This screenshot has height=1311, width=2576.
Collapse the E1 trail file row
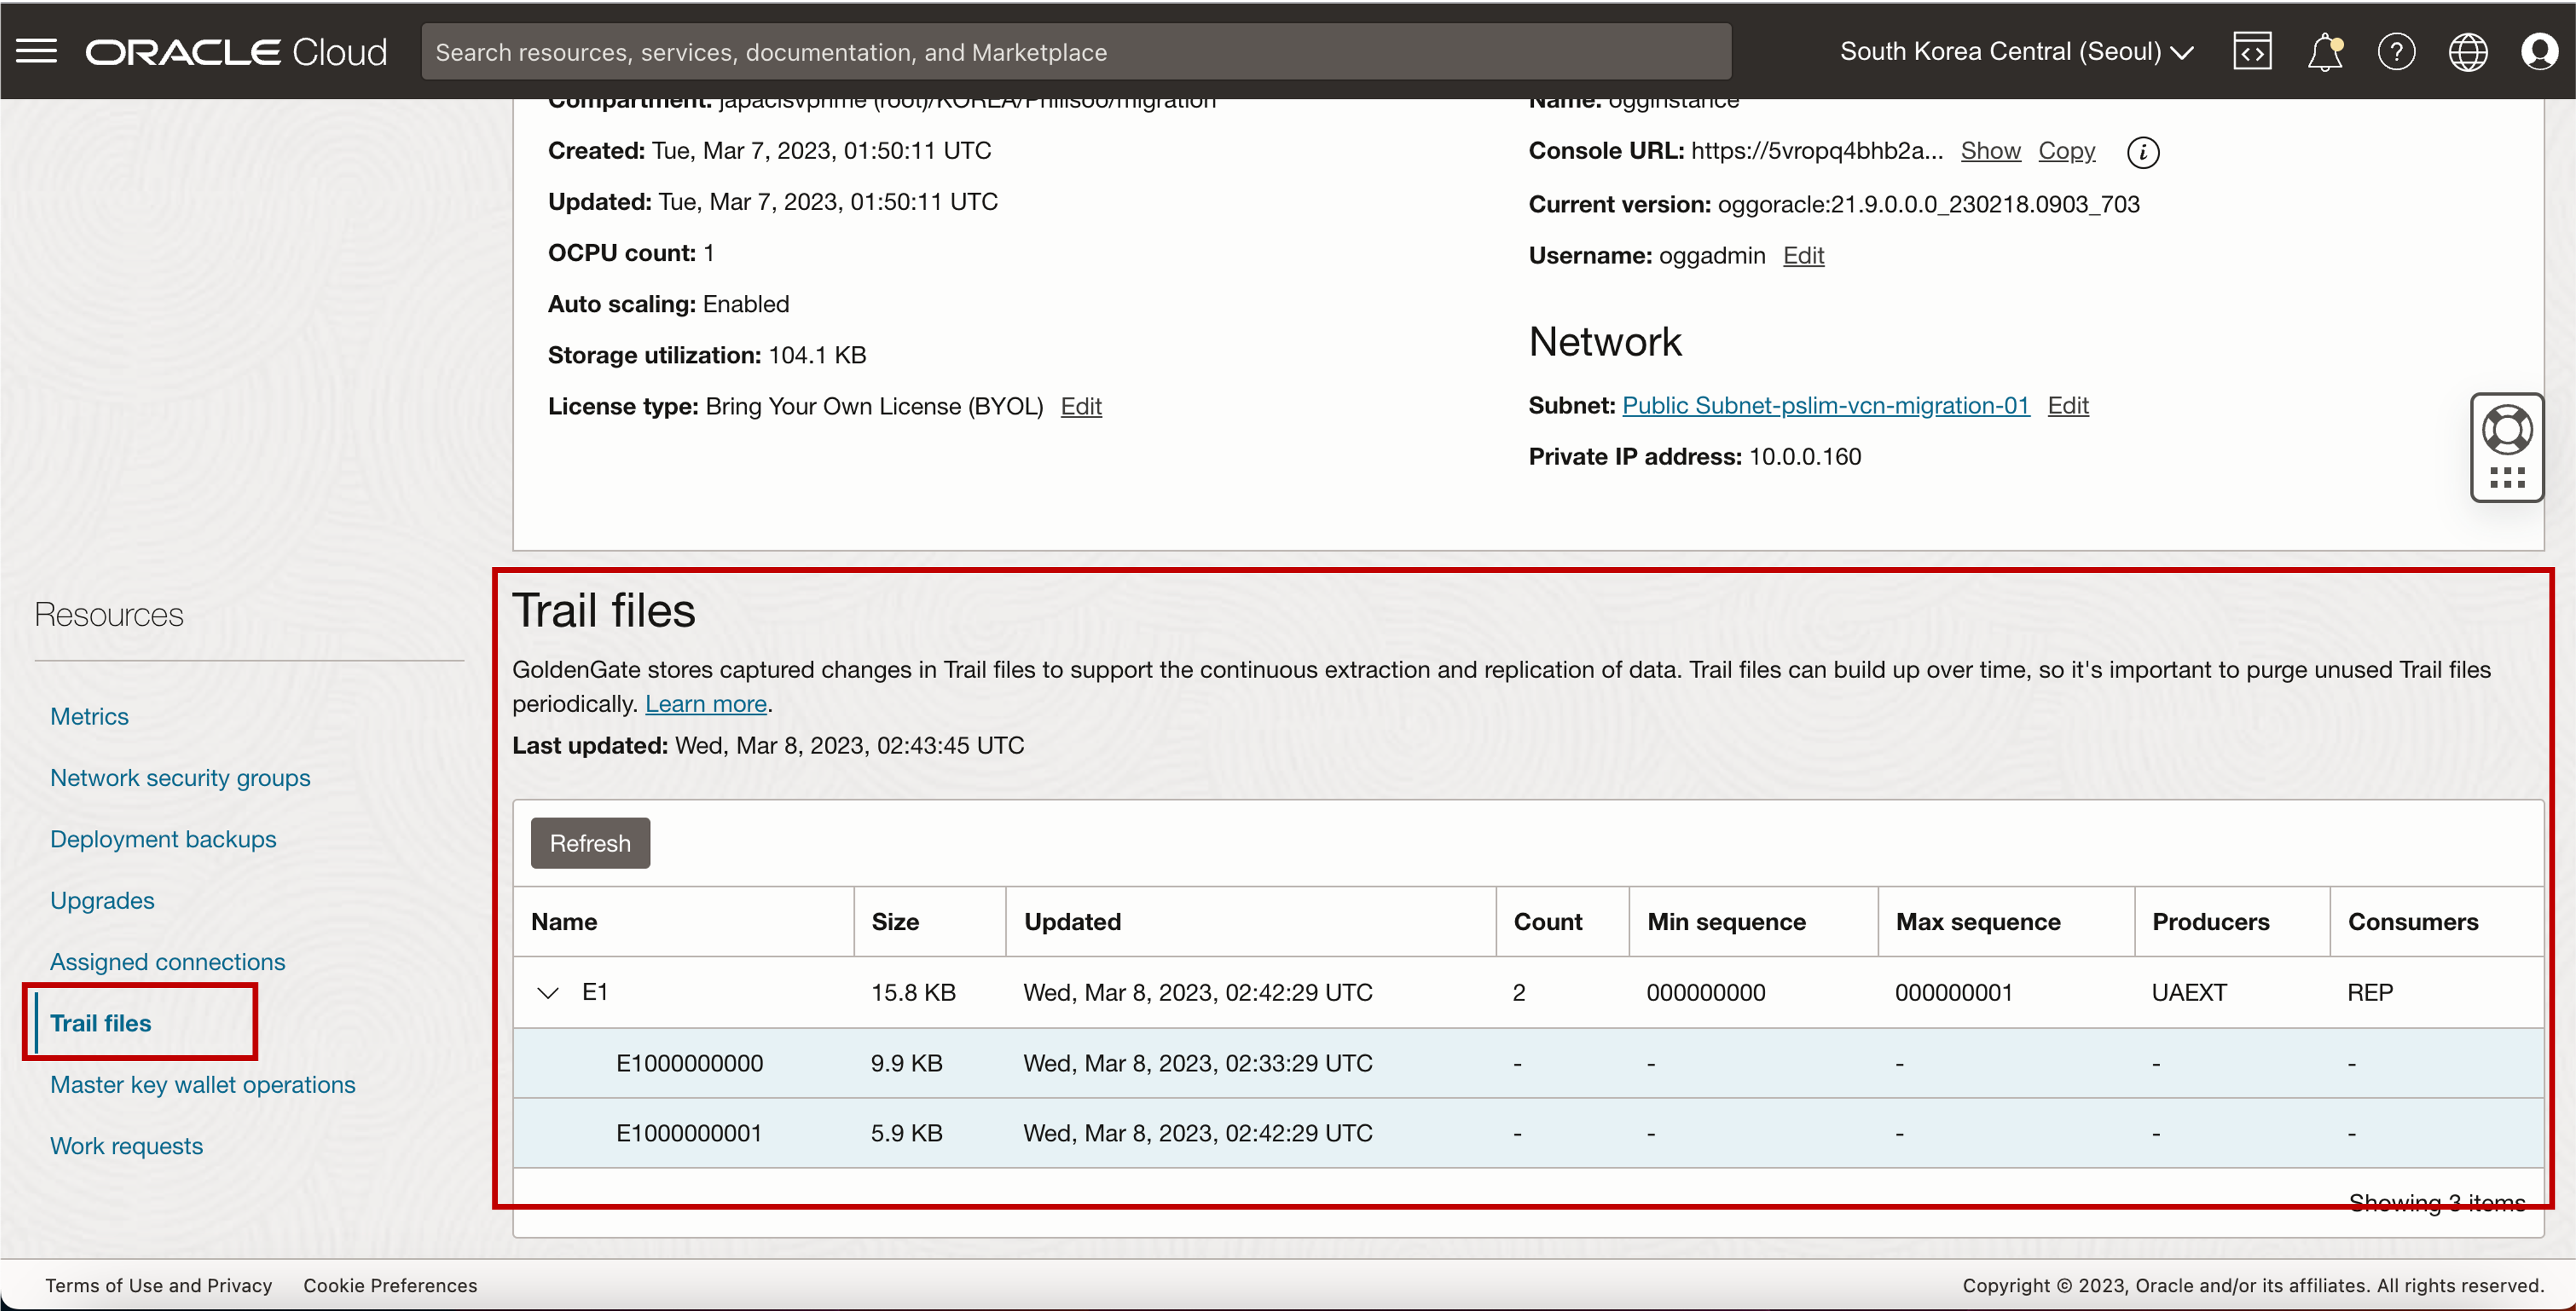(x=547, y=992)
